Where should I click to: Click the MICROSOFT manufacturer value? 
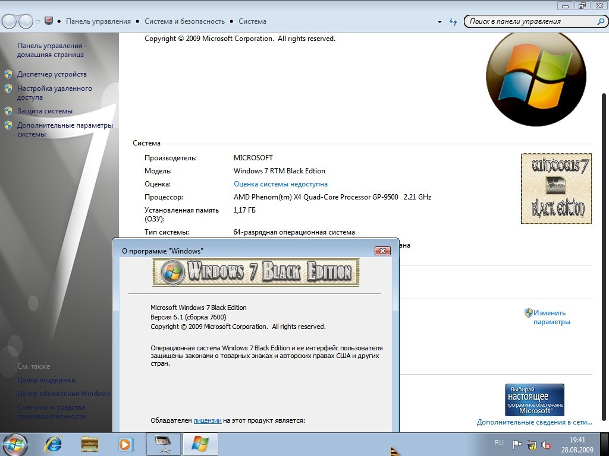253,158
